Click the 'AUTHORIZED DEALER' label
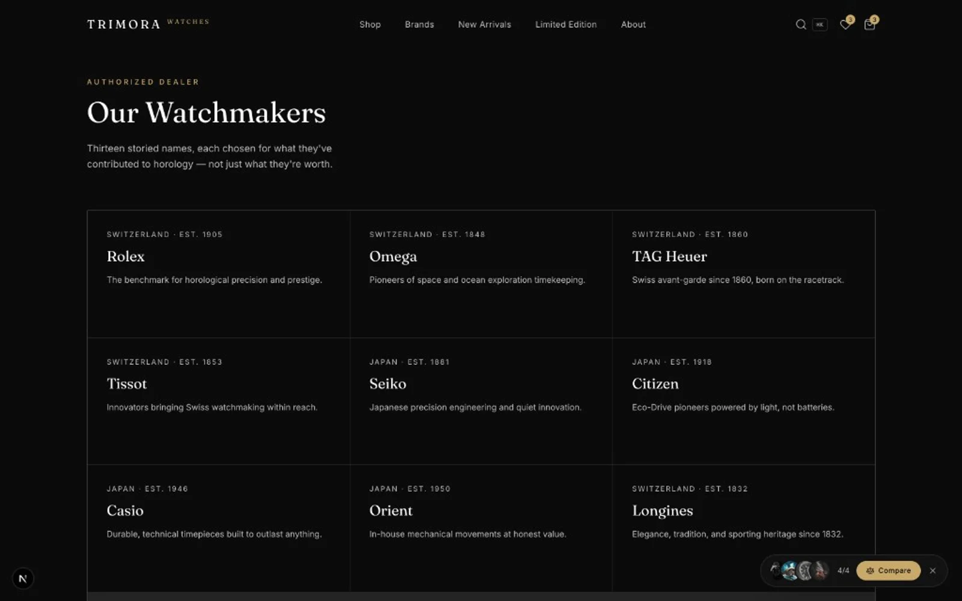Image resolution: width=962 pixels, height=601 pixels. tap(143, 82)
